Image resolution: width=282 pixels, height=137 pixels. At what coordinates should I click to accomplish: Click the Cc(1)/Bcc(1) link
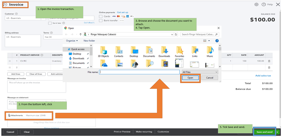89,23
